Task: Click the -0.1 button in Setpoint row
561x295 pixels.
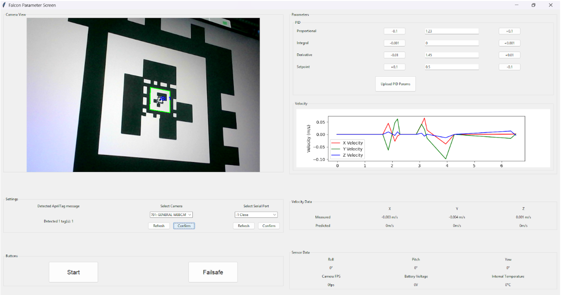Action: (x=509, y=67)
